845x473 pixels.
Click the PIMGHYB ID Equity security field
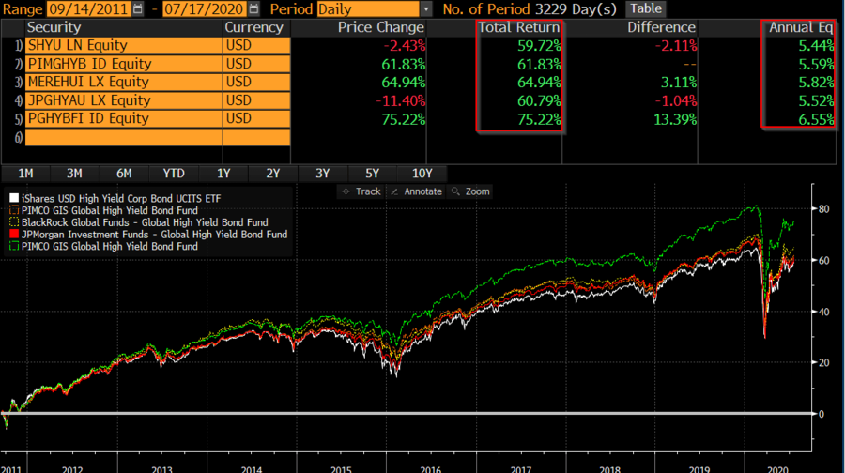click(x=123, y=64)
